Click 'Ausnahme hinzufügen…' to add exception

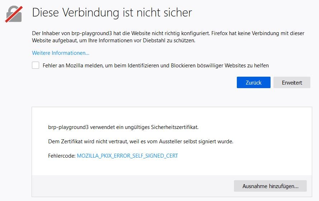click(270, 186)
